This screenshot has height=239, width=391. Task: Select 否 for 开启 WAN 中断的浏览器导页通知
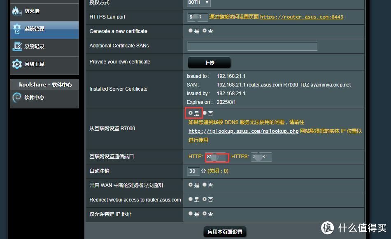(x=205, y=185)
